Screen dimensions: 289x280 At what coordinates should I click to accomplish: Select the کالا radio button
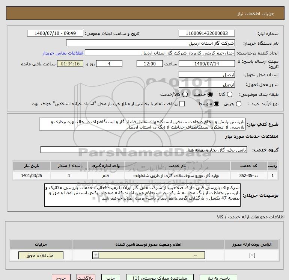(x=229, y=94)
